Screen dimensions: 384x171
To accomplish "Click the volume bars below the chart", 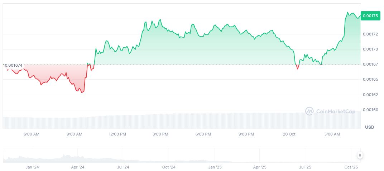I will [179, 121].
